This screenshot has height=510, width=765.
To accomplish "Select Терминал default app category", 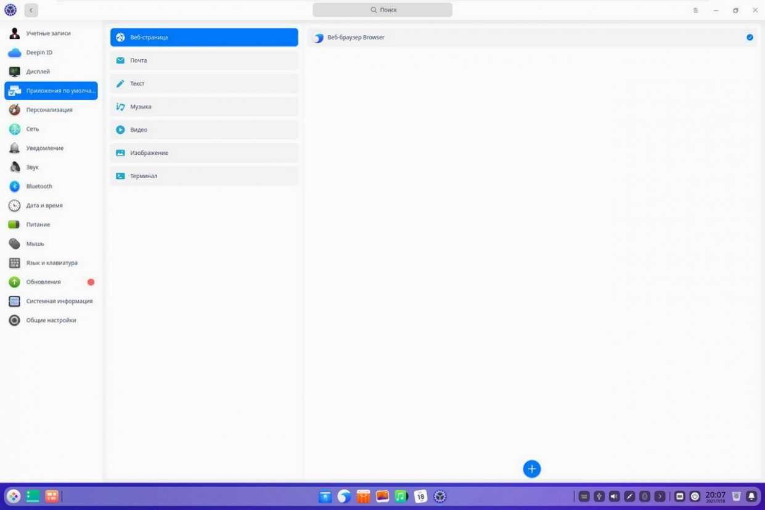I will click(x=204, y=176).
